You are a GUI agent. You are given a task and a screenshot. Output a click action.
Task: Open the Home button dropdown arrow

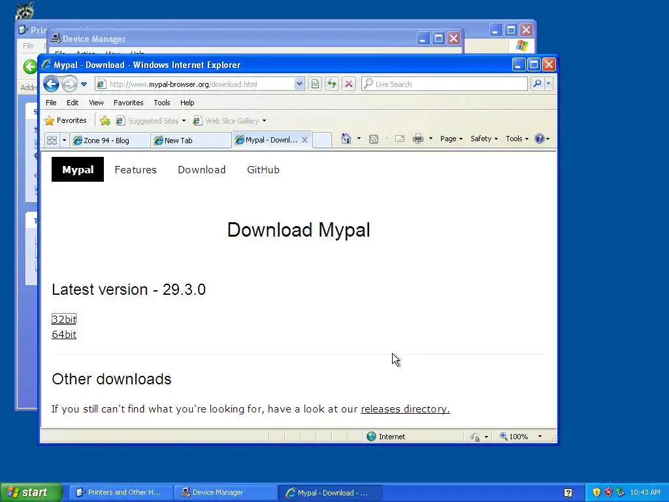[359, 139]
